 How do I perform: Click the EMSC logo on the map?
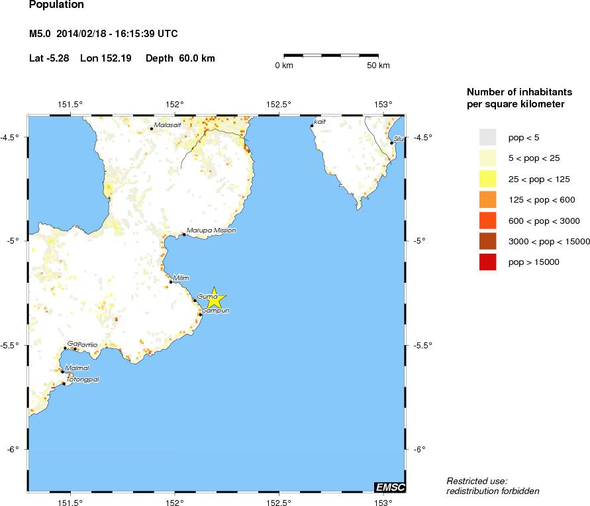(x=389, y=487)
